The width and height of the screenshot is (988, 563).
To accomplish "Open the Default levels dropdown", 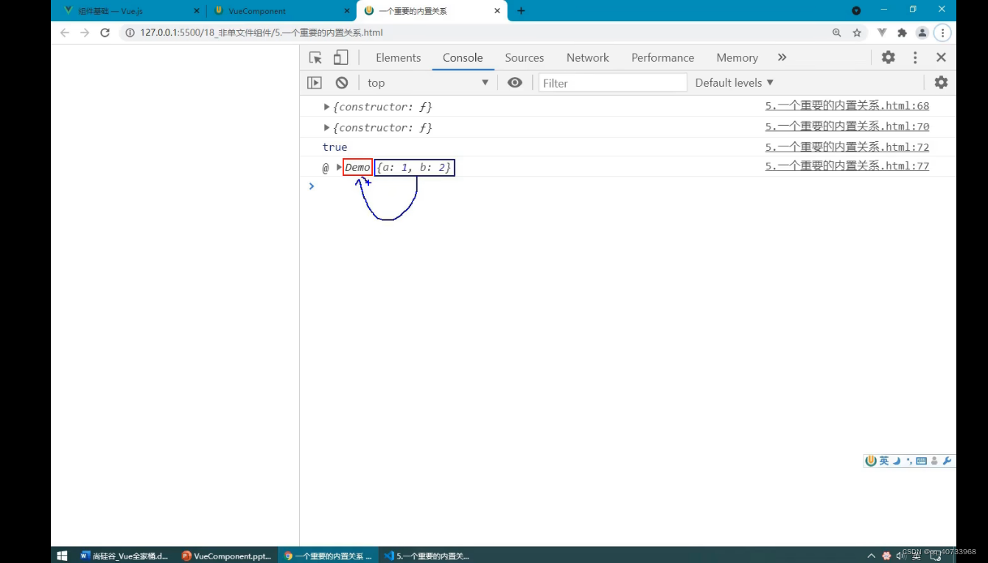I will tap(735, 82).
